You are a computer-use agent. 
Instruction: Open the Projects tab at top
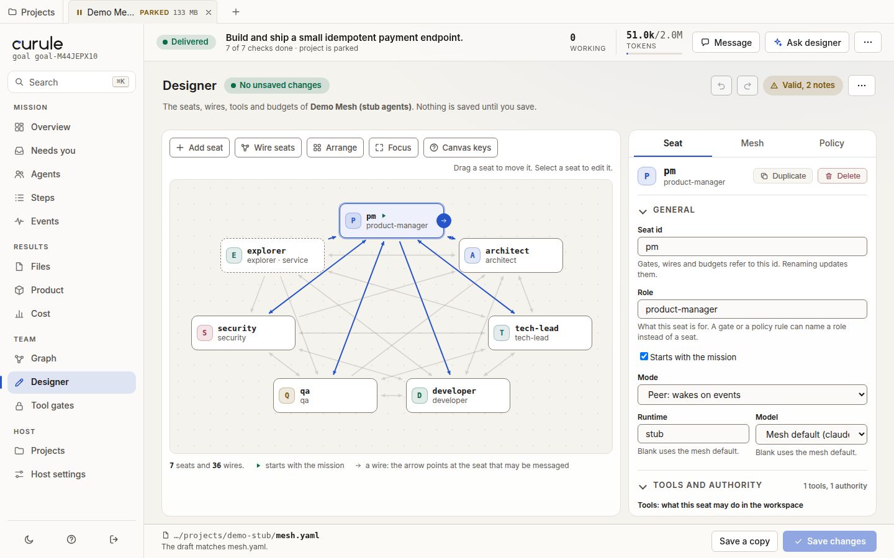tap(32, 12)
